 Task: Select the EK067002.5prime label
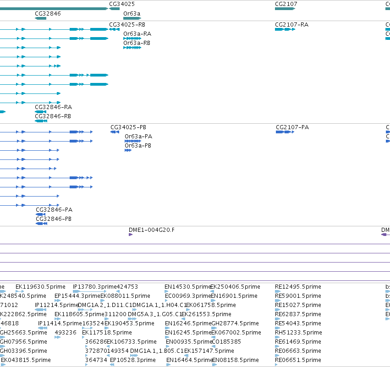click(x=236, y=333)
